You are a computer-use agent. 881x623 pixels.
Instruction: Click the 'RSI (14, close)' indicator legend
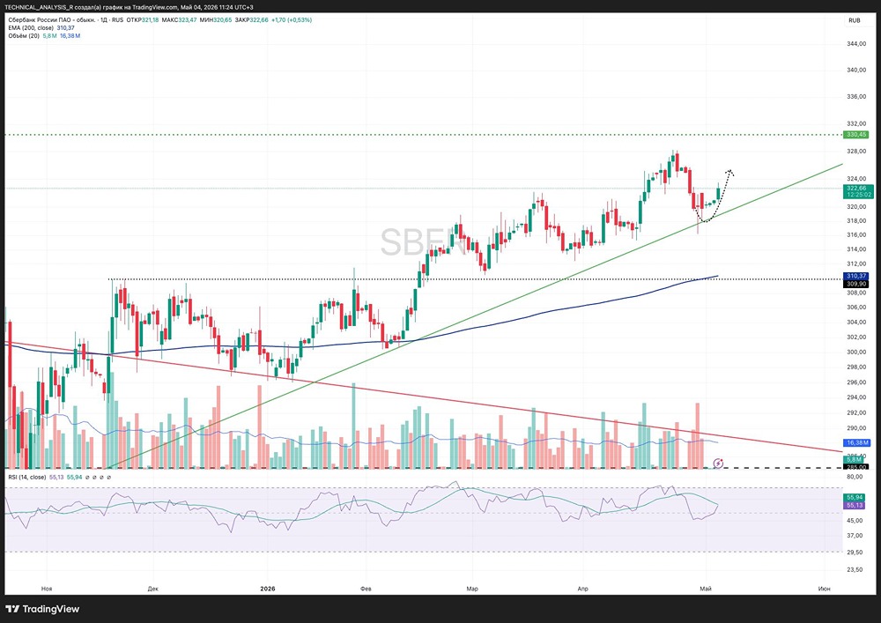(27, 477)
